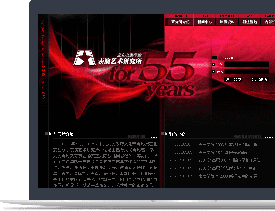Image resolution: width=275 pixels, height=211 pixels.
Task: Click the arrow icon beside LOGIN heading
Action: (x=215, y=58)
